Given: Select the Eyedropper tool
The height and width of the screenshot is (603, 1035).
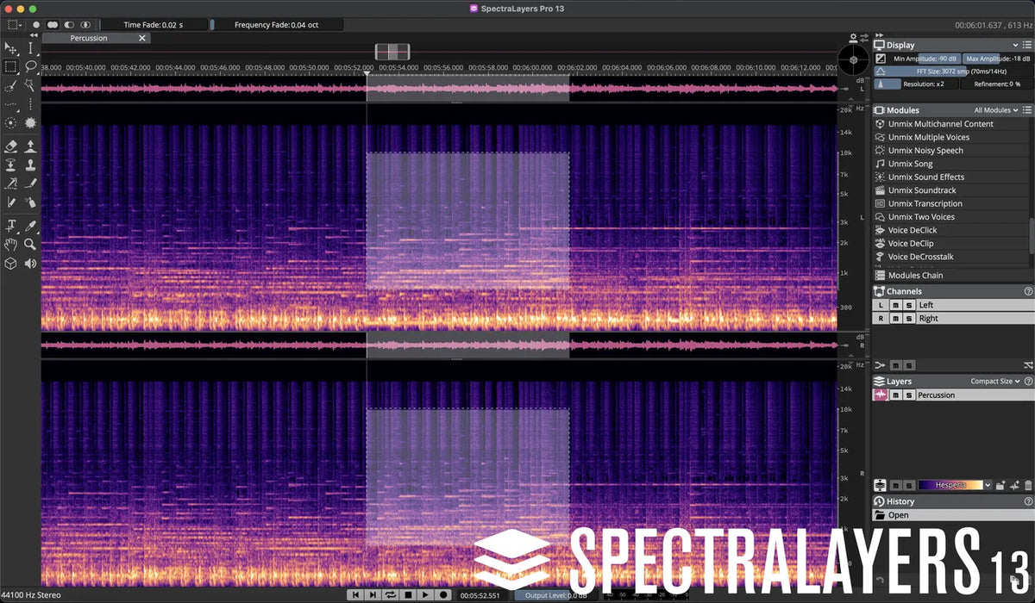Looking at the screenshot, I should [31, 226].
